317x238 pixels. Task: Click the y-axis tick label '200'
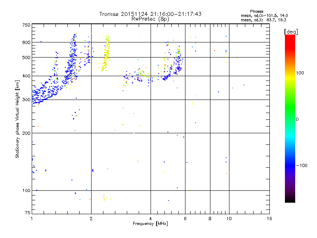(x=26, y=133)
